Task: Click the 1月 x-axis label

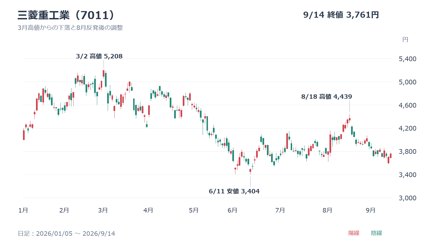Action: pyautogui.click(x=23, y=210)
